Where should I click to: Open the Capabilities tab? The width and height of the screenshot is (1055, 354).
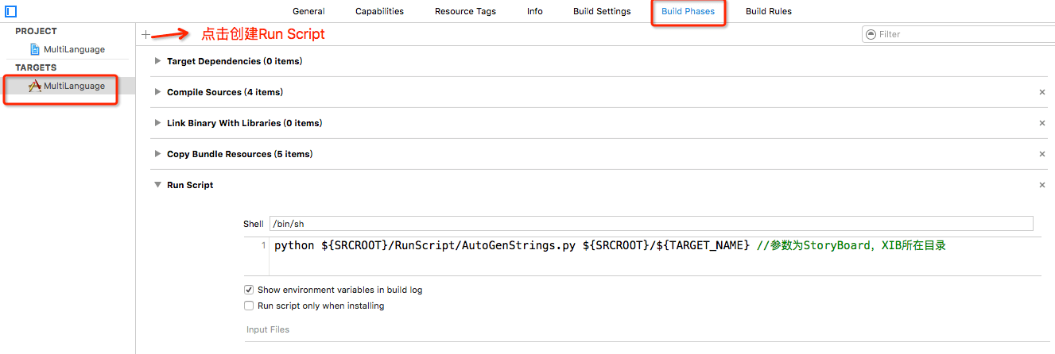coord(379,11)
